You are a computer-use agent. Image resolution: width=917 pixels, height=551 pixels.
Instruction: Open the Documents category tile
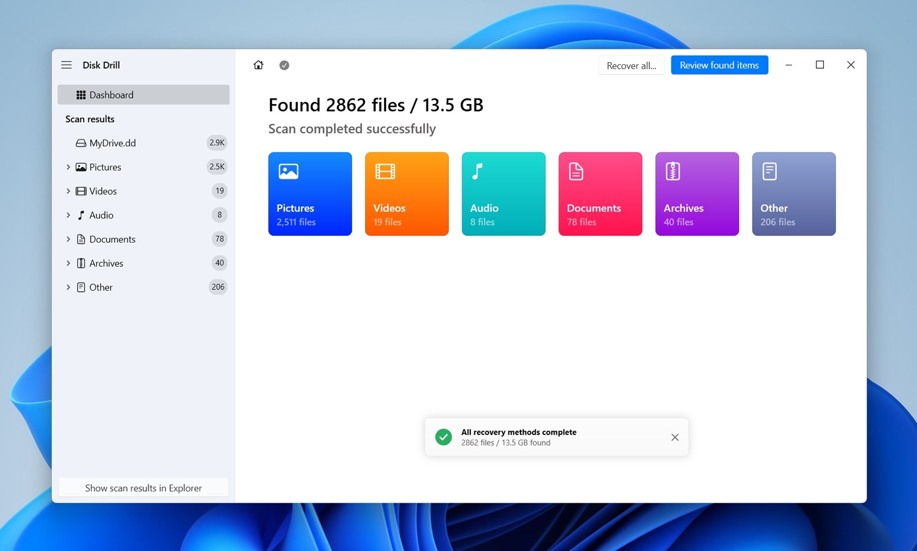600,194
